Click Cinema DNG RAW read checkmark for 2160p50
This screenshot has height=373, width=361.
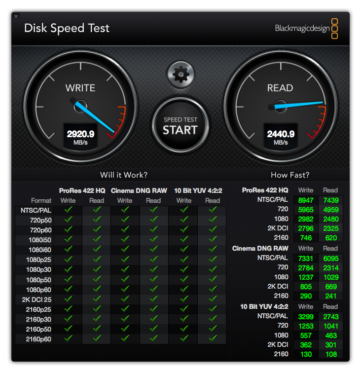[154, 329]
